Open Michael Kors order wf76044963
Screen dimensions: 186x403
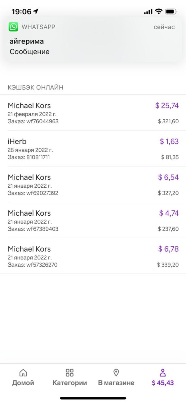click(x=93, y=112)
